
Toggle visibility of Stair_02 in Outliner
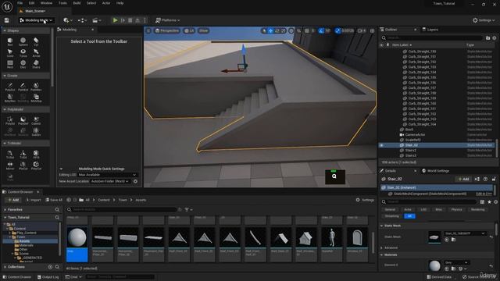click(x=381, y=145)
